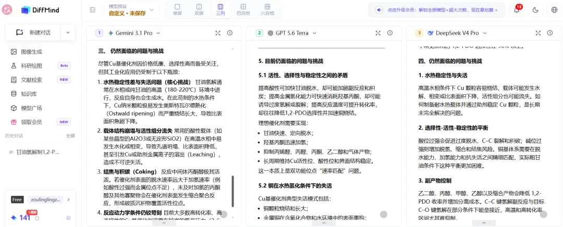The image size is (563, 227).
Task: Switch layout to 单屏 view
Action: 177,10
